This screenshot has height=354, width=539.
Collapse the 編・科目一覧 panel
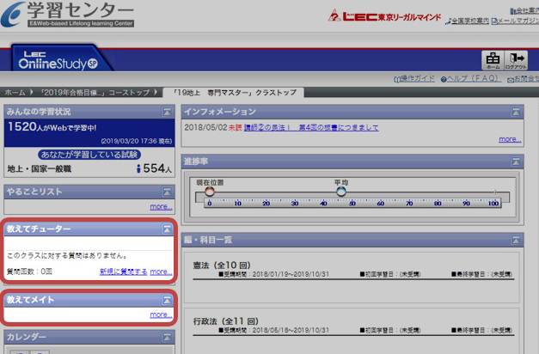point(516,240)
